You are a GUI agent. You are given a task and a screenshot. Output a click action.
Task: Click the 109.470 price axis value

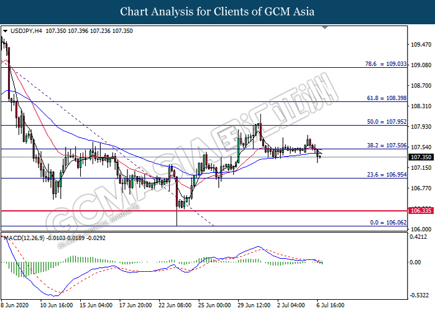421,44
